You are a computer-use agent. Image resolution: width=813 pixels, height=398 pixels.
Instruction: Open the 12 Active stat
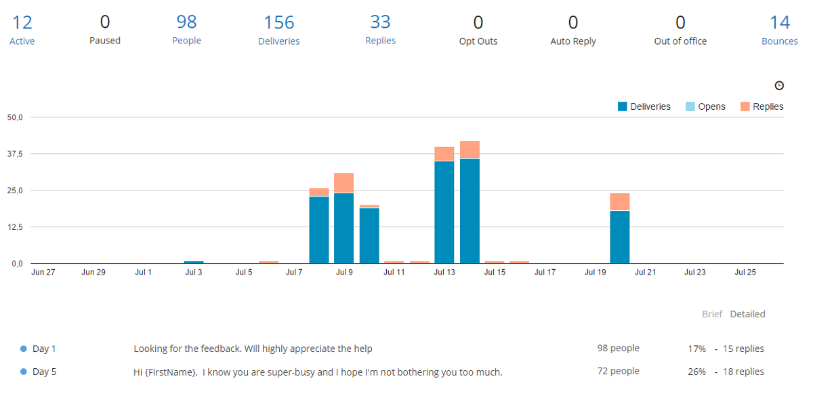(22, 30)
